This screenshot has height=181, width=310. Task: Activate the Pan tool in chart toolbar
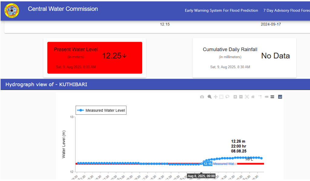click(x=216, y=97)
